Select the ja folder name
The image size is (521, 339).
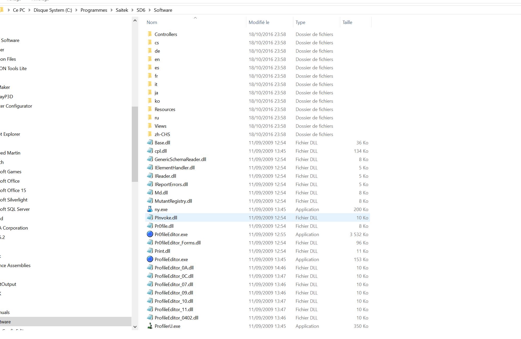click(x=156, y=93)
